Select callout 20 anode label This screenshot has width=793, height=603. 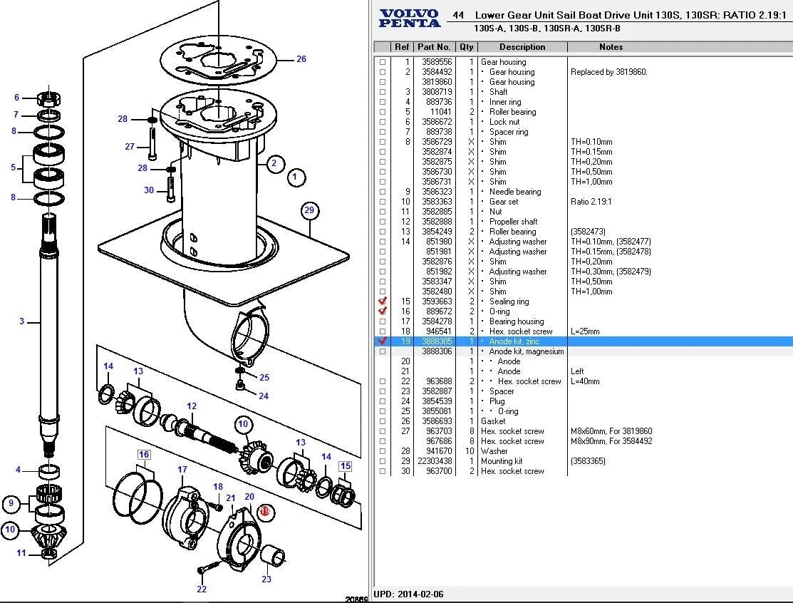tap(249, 497)
